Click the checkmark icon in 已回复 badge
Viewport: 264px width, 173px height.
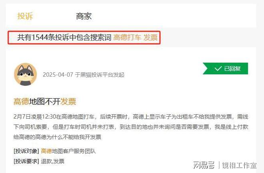(x=218, y=68)
